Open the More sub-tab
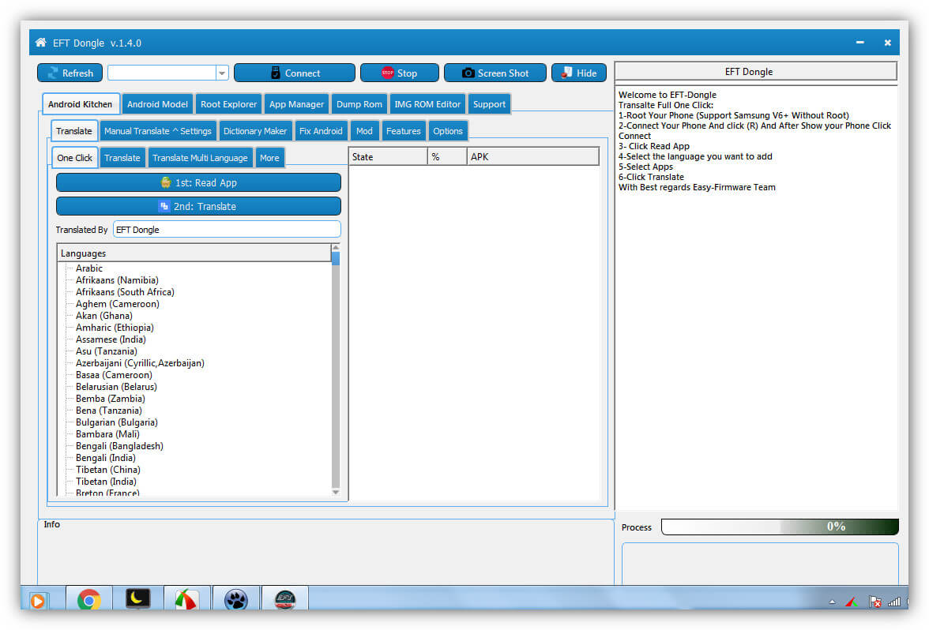Screen dimensions: 929x630 pyautogui.click(x=269, y=158)
